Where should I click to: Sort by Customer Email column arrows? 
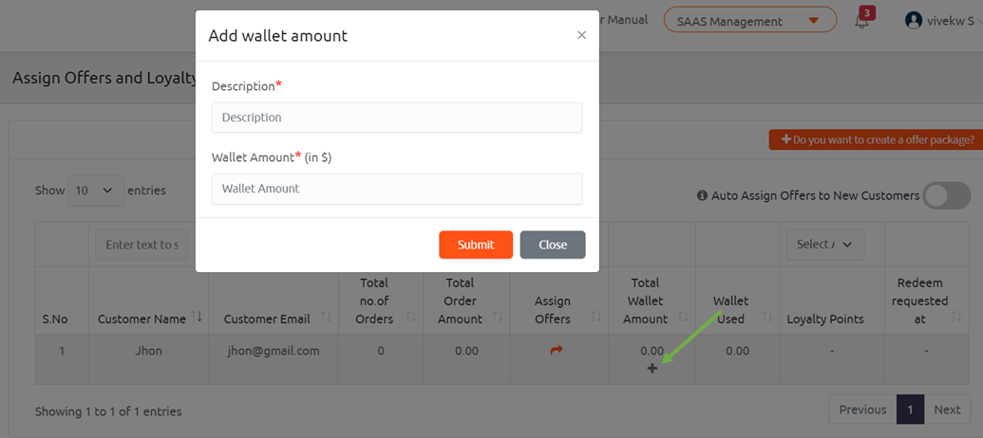point(325,317)
